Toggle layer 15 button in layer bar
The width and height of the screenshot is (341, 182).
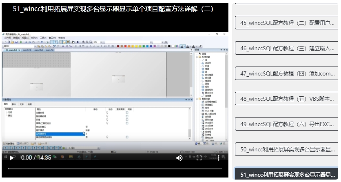(x=60, y=148)
